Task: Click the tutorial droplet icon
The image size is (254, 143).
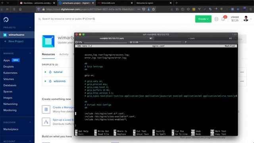Action: [50, 72]
